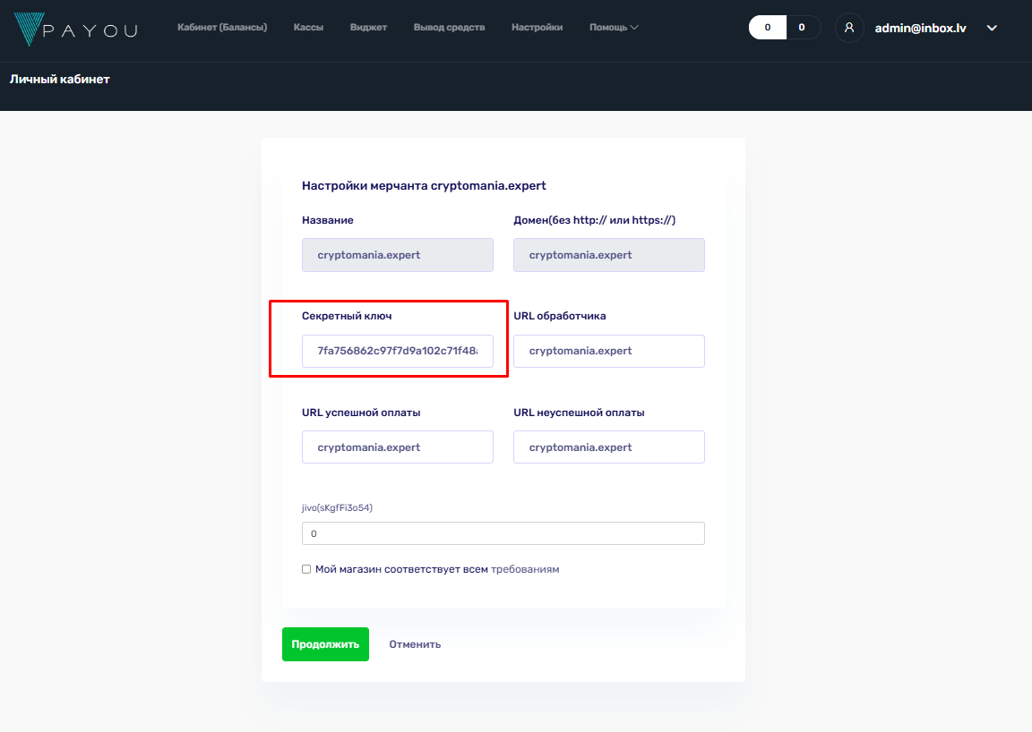This screenshot has width=1032, height=732.
Task: Check the Мой магазин соответствует checkbox
Action: pos(306,569)
